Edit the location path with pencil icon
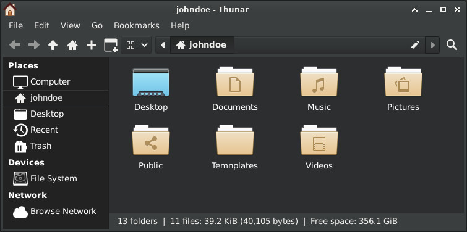This screenshot has width=467, height=232. point(414,45)
